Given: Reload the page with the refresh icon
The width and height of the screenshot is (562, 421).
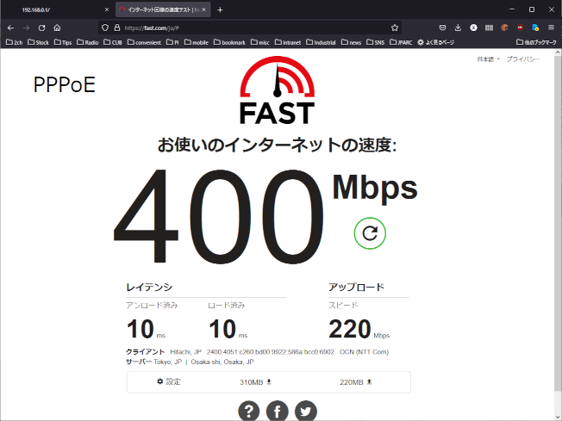Looking at the screenshot, I should coord(42,28).
